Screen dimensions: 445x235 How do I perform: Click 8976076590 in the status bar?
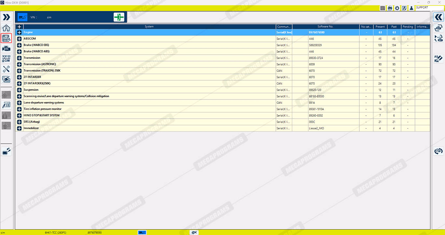click(94, 233)
